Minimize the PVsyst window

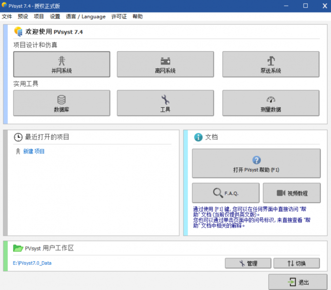(x=286, y=6)
